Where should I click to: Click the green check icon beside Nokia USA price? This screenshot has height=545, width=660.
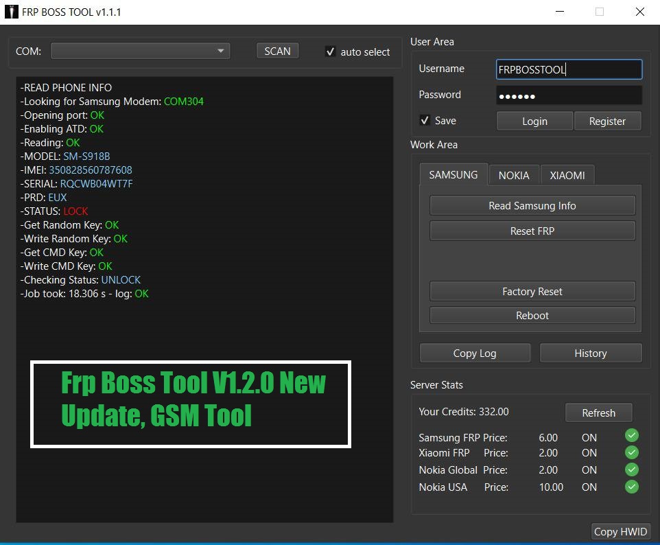[x=631, y=487]
